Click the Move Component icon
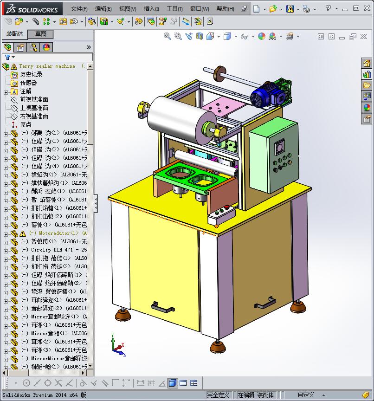The image size is (374, 401). coord(74,21)
